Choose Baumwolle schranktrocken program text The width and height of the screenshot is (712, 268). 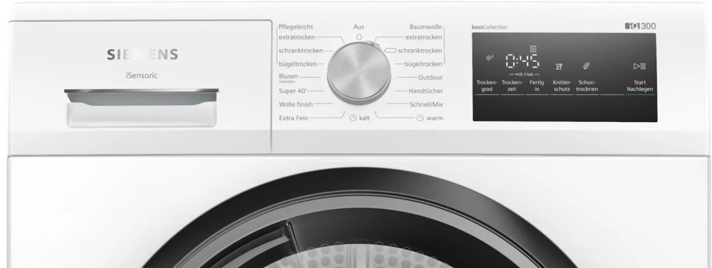pyautogui.click(x=421, y=51)
